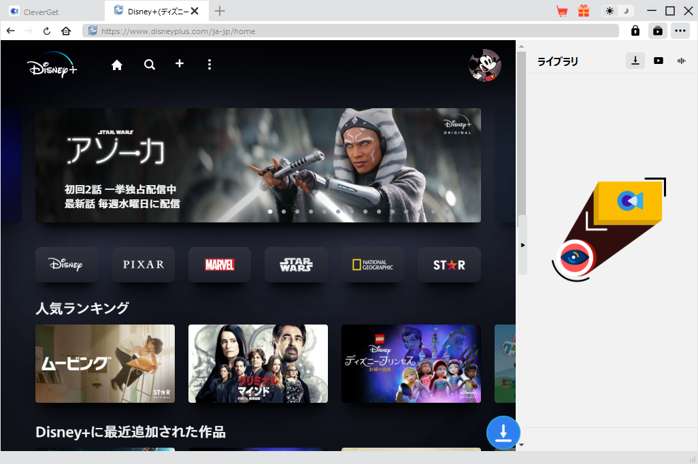Viewport: 698px width, 464px height.
Task: Open the LEGO ディズニープリンセス thumbnail
Action: (411, 363)
